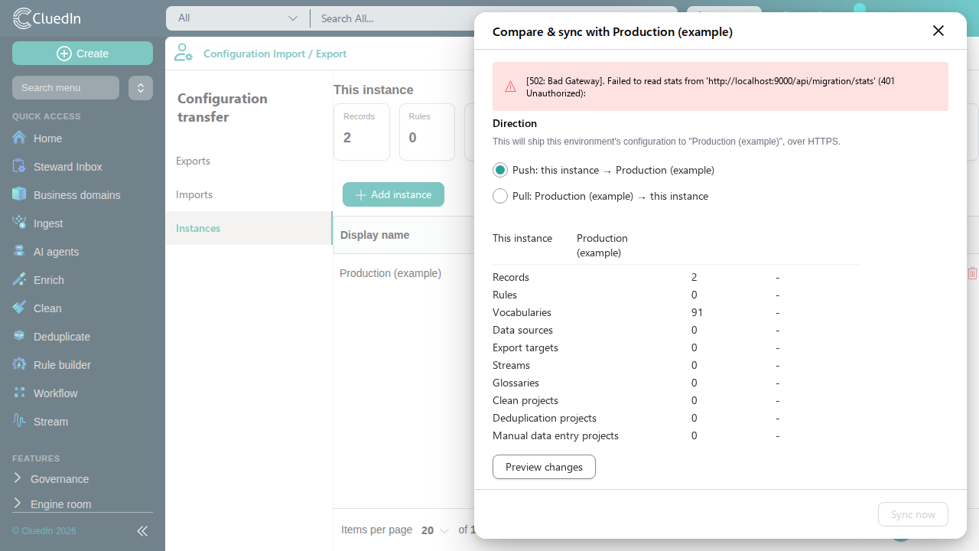
Task: Toggle the menu expand/collapse arrows button
Action: tap(141, 88)
